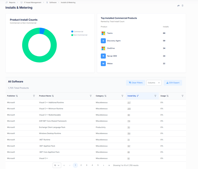Click the pin icon near page title
Image resolution: width=198 pixels, height=169 pixels.
click(x=183, y=6)
